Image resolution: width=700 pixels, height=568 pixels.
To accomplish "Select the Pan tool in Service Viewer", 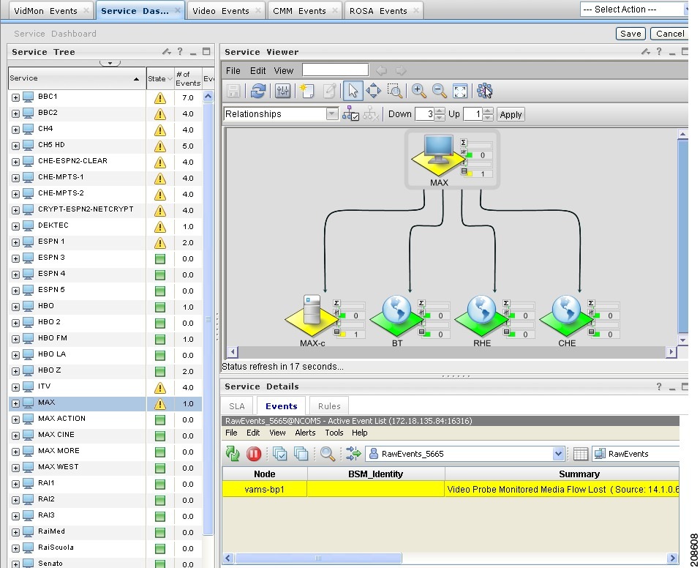I will (x=374, y=91).
